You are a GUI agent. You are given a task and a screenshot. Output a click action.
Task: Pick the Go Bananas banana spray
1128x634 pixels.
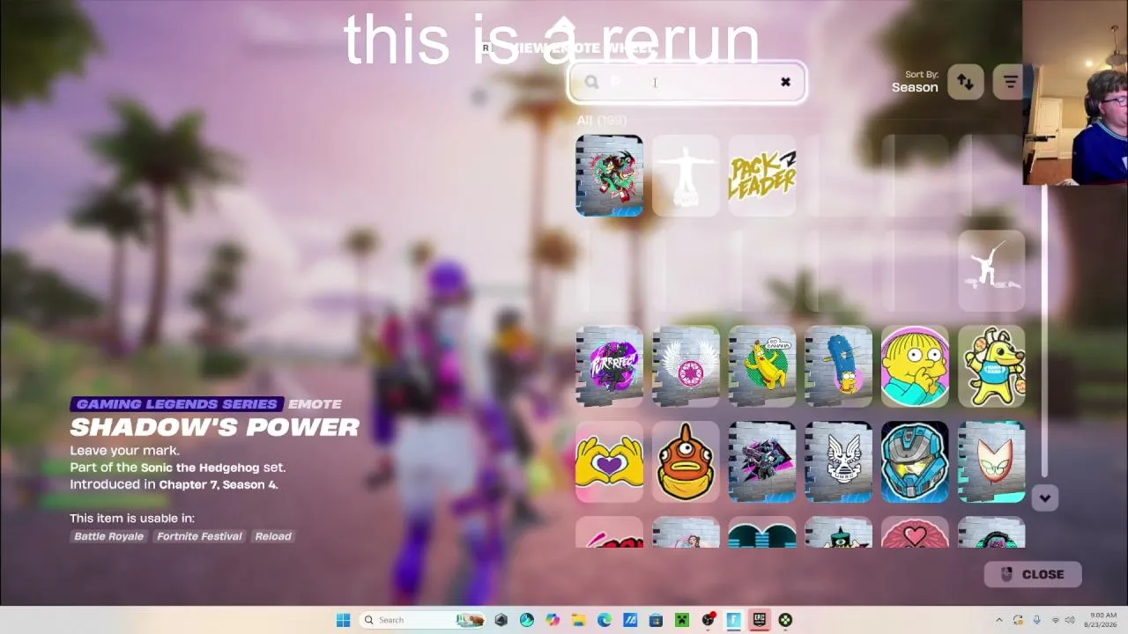(762, 366)
